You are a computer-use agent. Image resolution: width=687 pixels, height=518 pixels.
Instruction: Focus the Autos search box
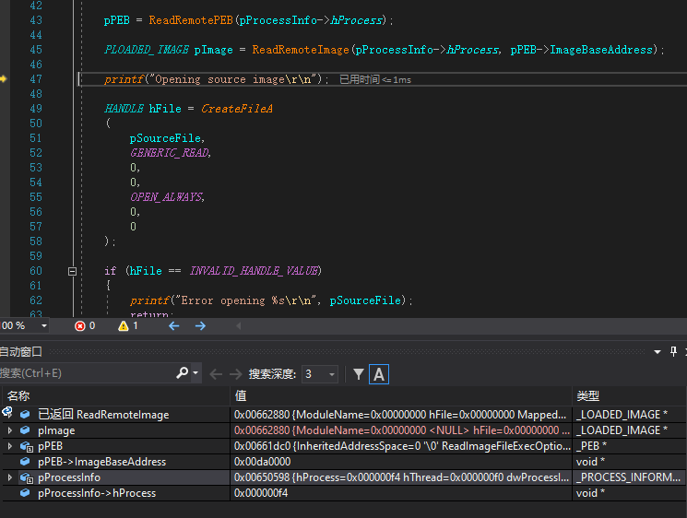88,373
